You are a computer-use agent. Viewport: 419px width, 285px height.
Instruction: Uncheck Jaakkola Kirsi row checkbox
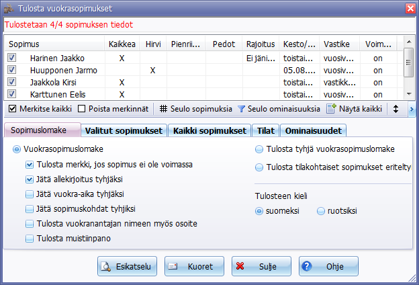click(x=12, y=81)
